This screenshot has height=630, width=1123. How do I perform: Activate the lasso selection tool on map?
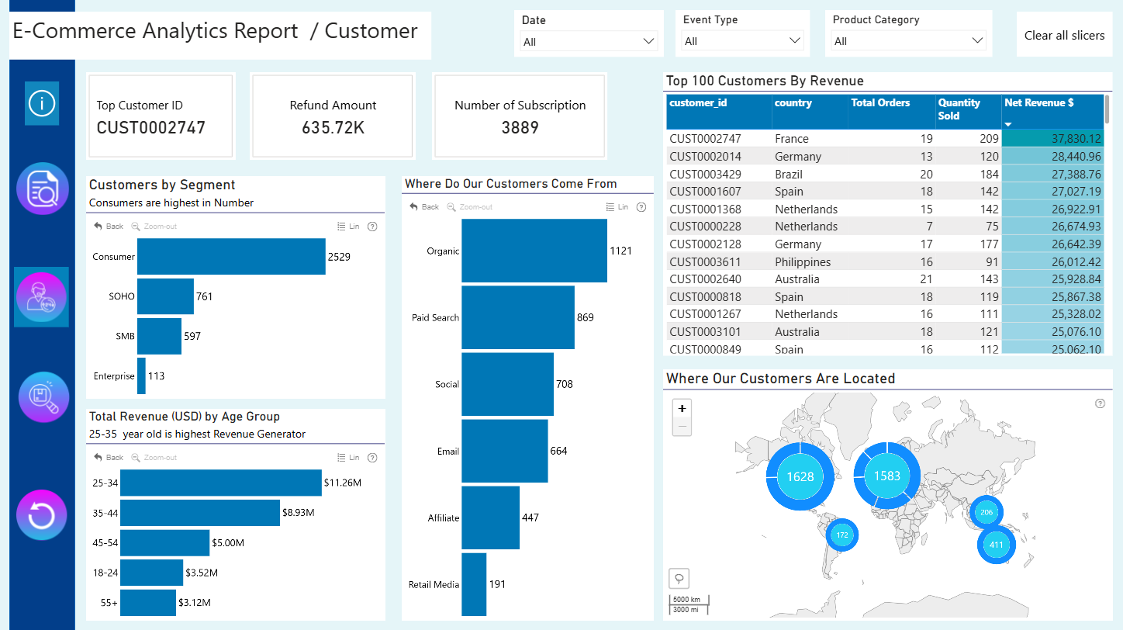[x=679, y=578]
